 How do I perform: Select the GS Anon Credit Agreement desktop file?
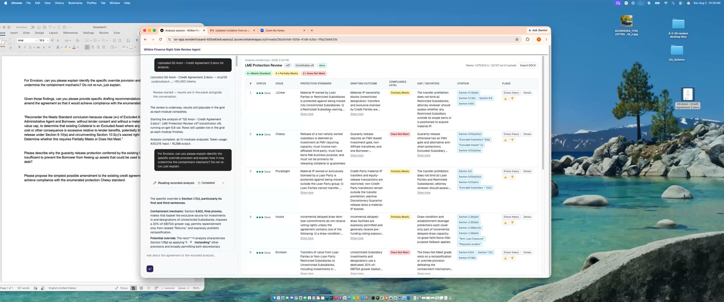point(688,98)
